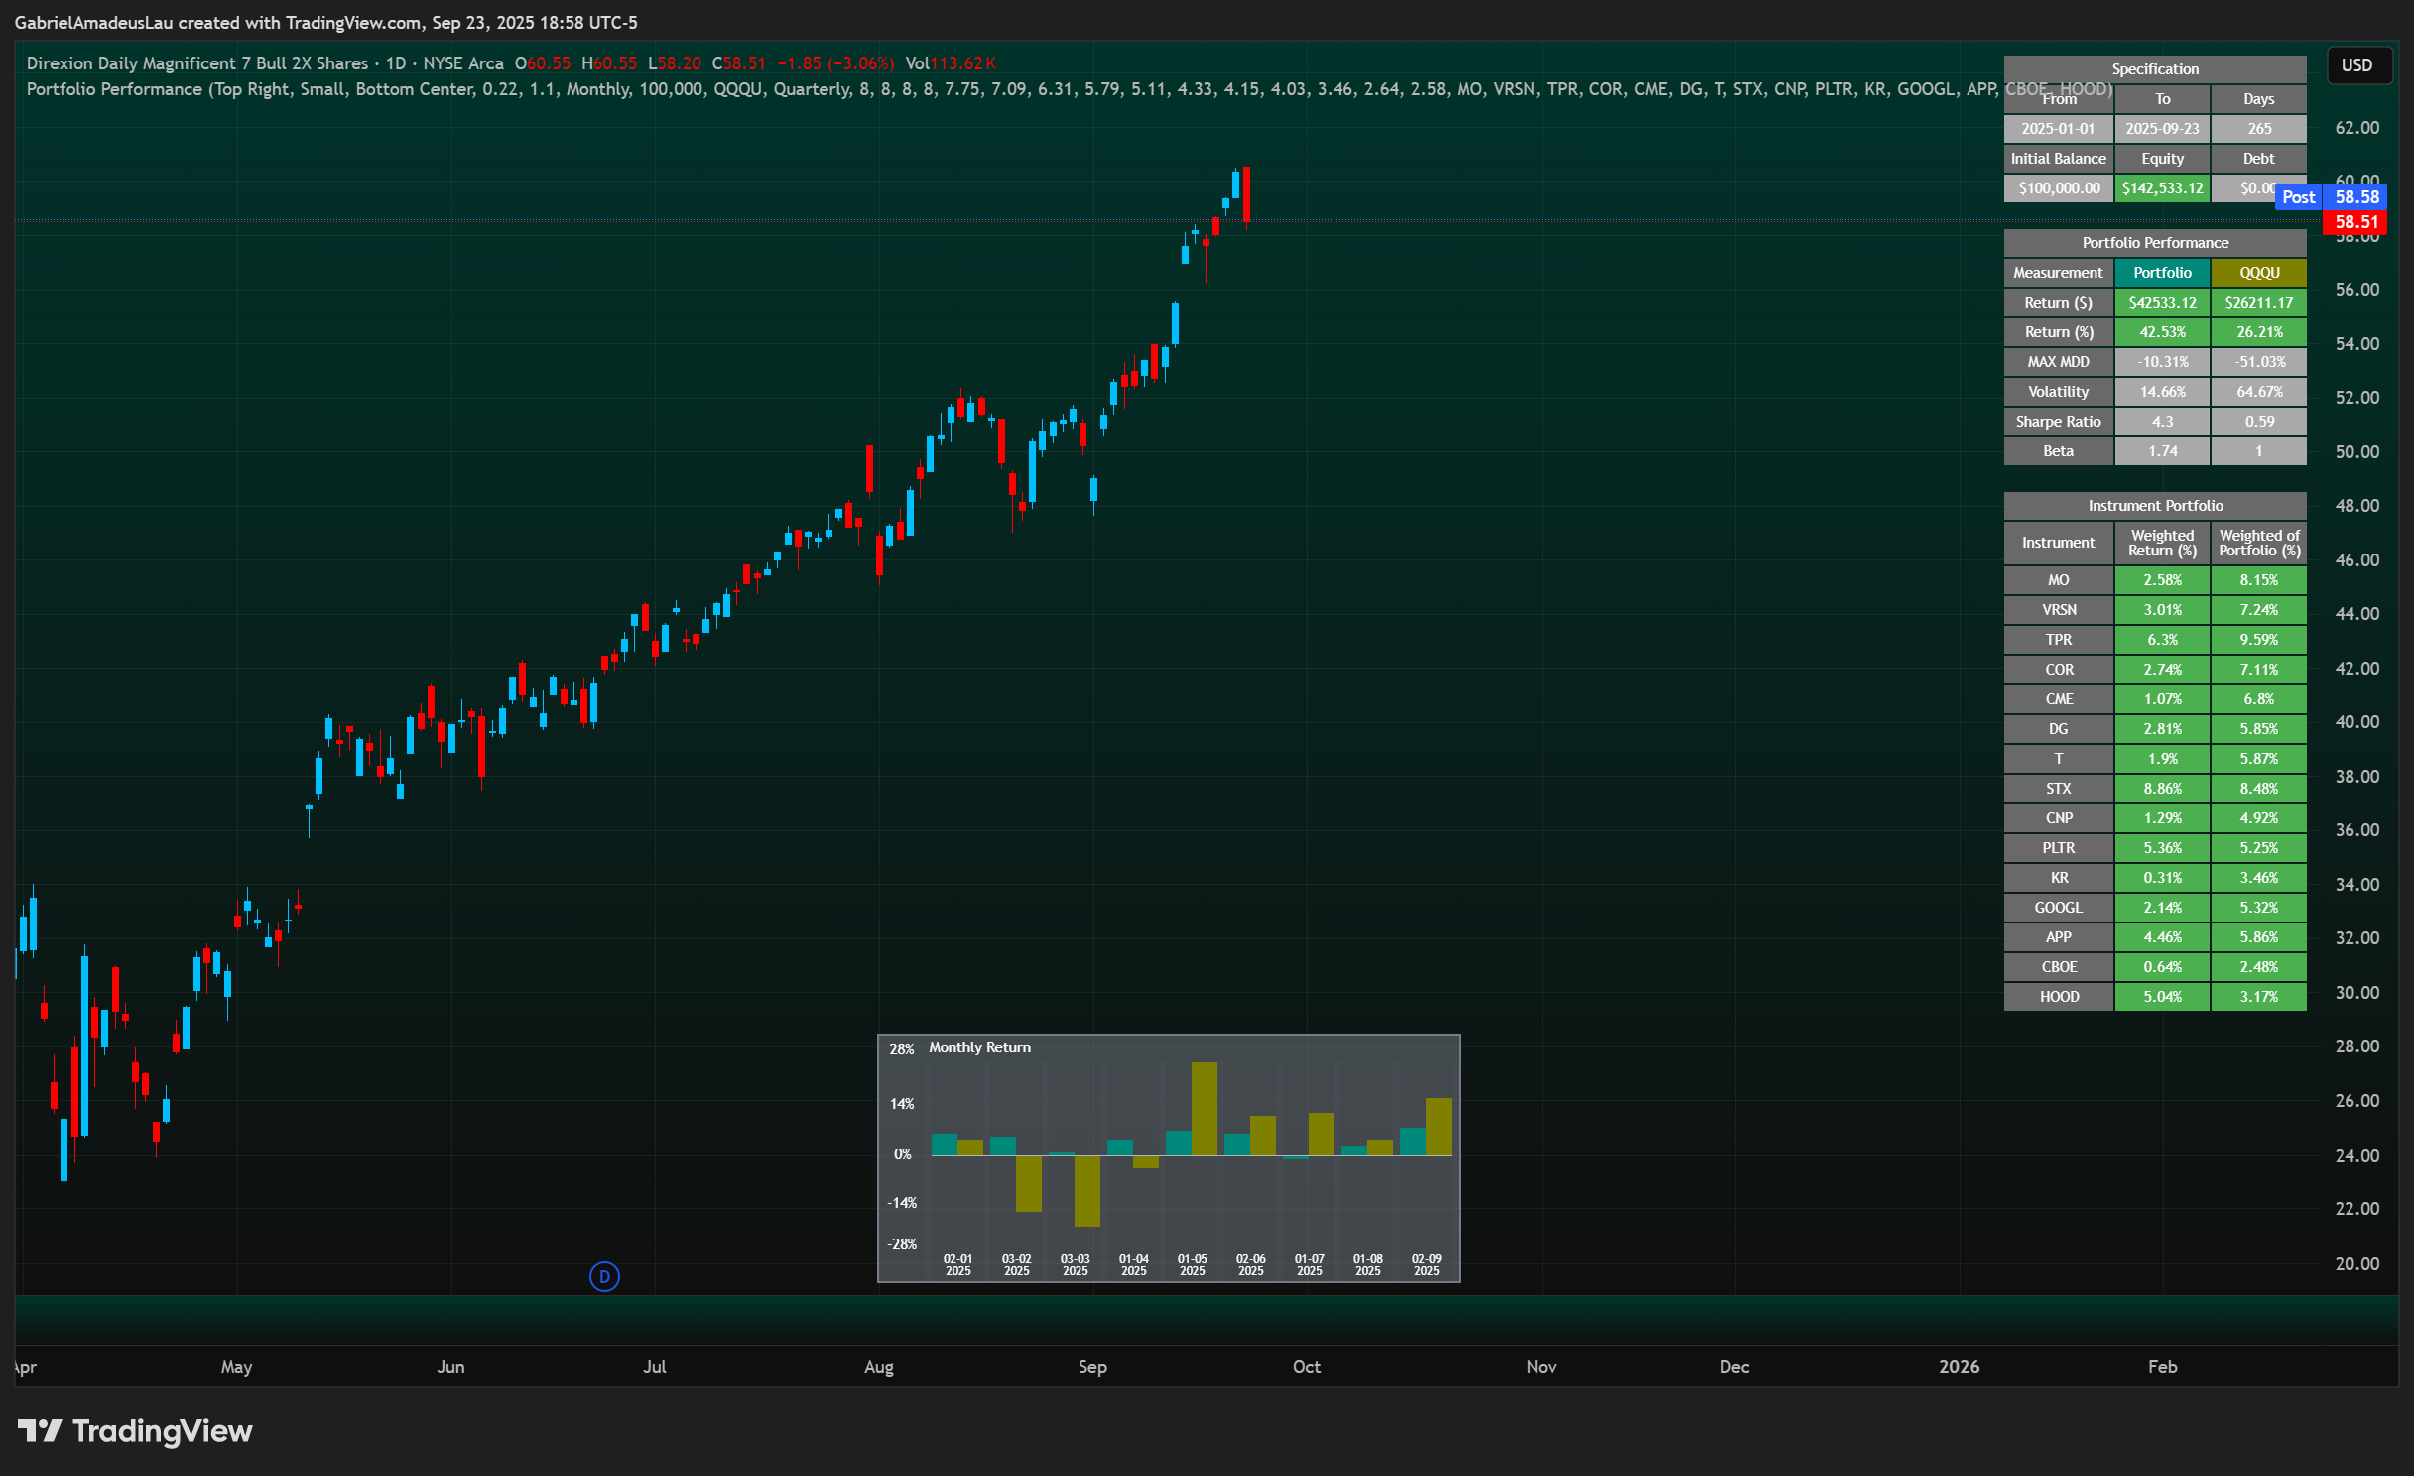Click the Direxion Daily Magnificent 7 symbol title
2414x1476 pixels.
197,63
